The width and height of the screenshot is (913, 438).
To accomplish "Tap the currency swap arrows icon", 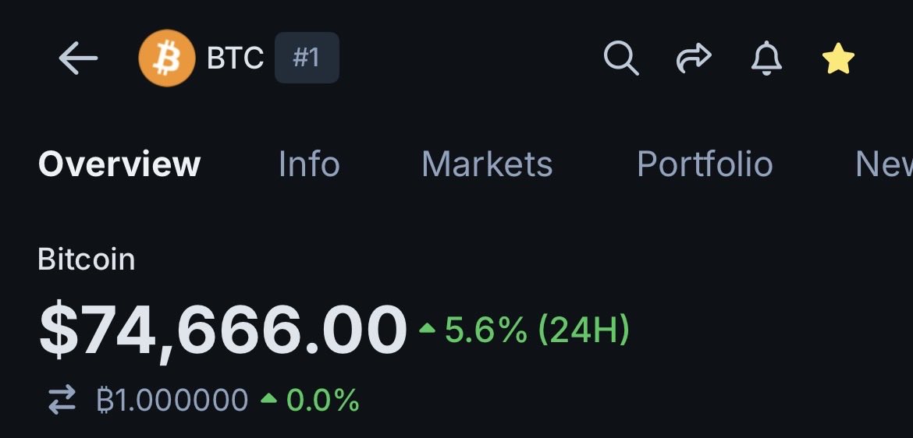I will coord(62,400).
